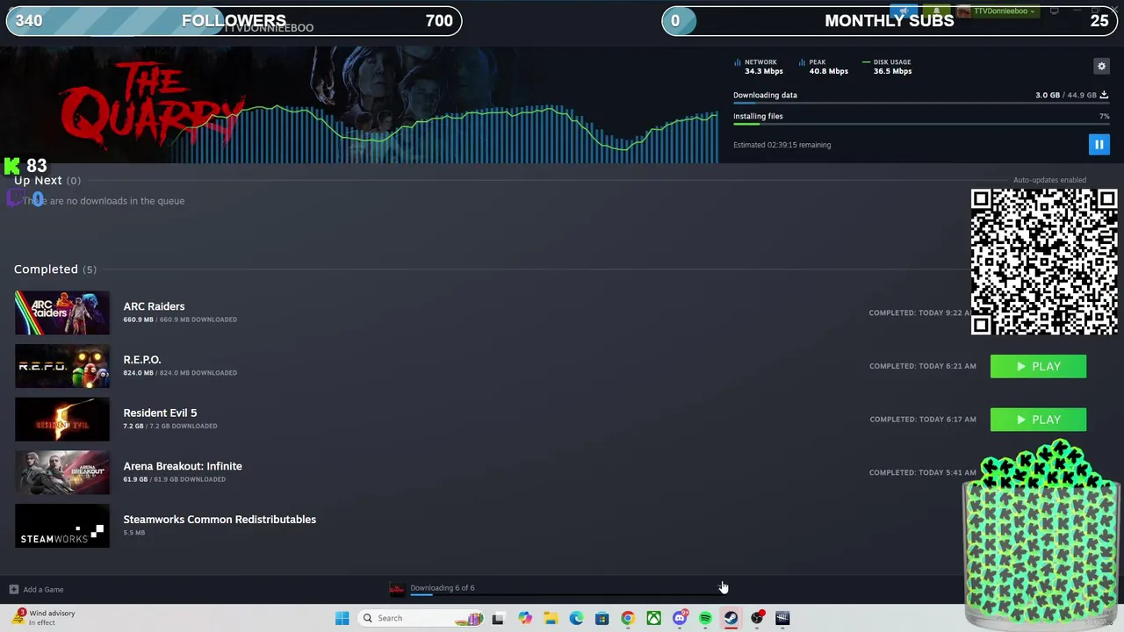The image size is (1124, 632).
Task: Open the Dead by Daylight taskbar icon
Action: click(782, 618)
